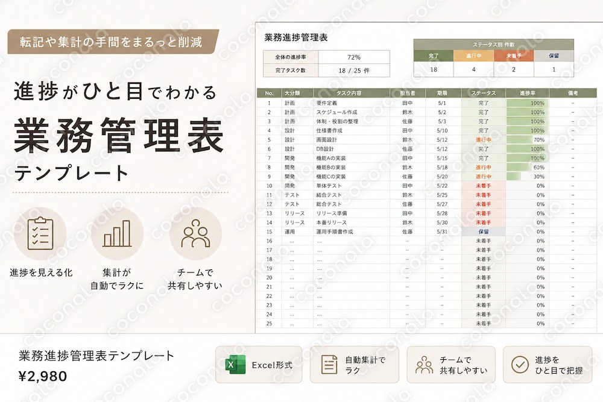Click the 備考 column header

point(573,93)
